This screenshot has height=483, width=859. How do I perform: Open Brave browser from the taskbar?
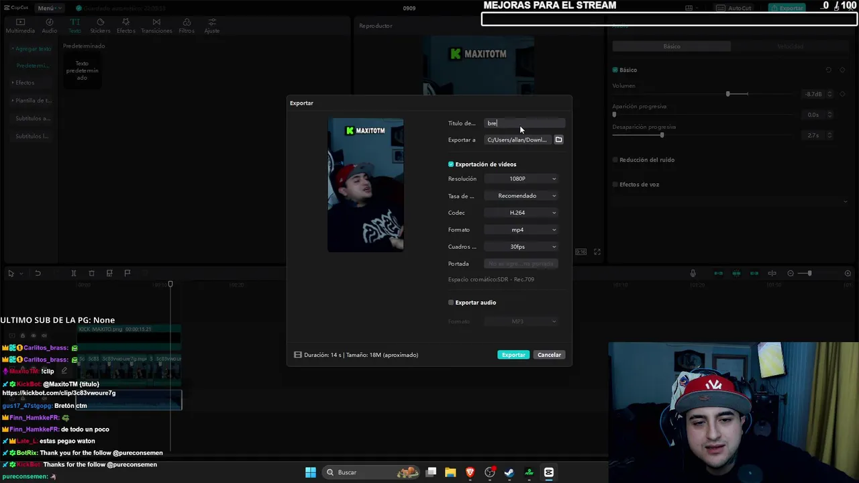(470, 472)
